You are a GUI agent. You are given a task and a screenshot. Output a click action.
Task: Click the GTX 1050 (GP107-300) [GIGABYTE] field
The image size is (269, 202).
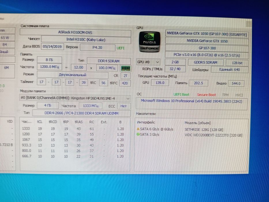[207, 34]
